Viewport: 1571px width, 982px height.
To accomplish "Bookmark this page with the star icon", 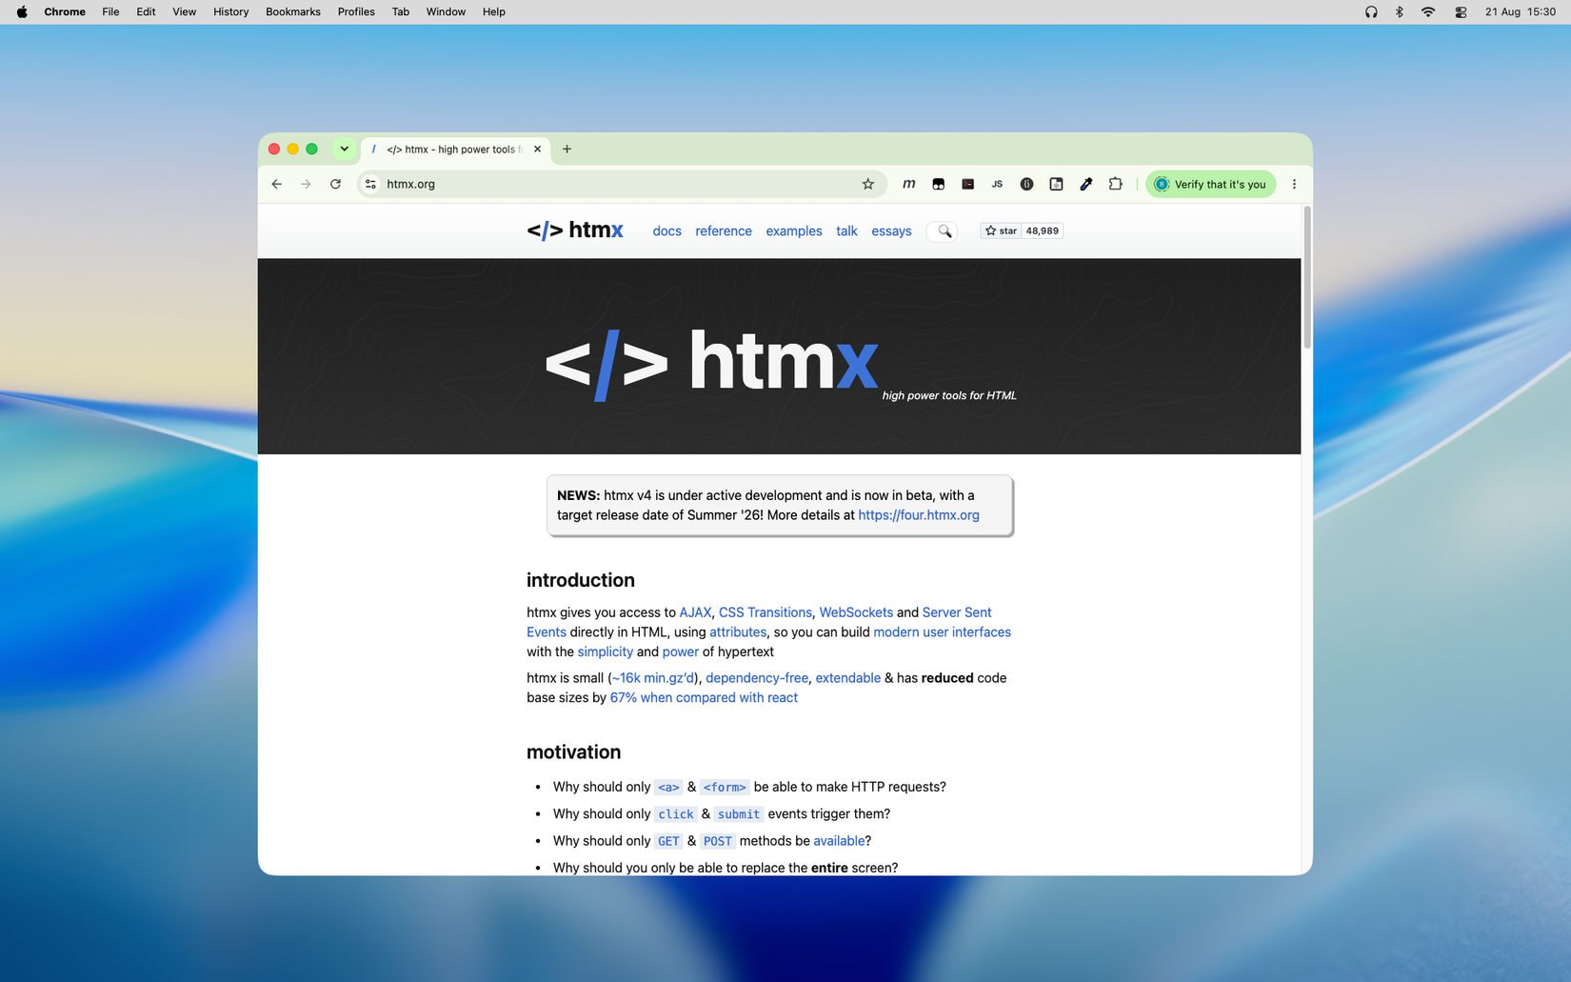I will 867,184.
